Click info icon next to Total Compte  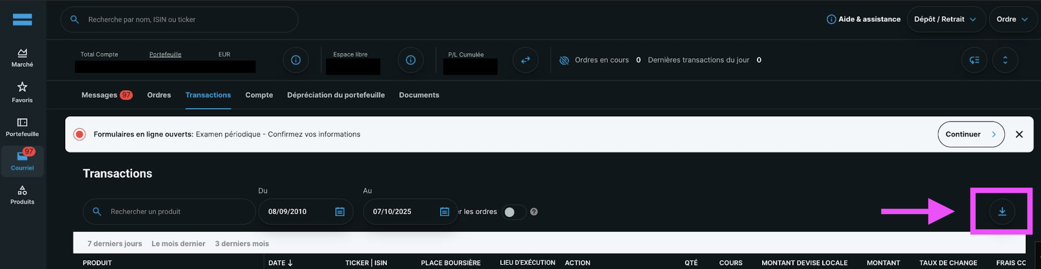pyautogui.click(x=295, y=60)
